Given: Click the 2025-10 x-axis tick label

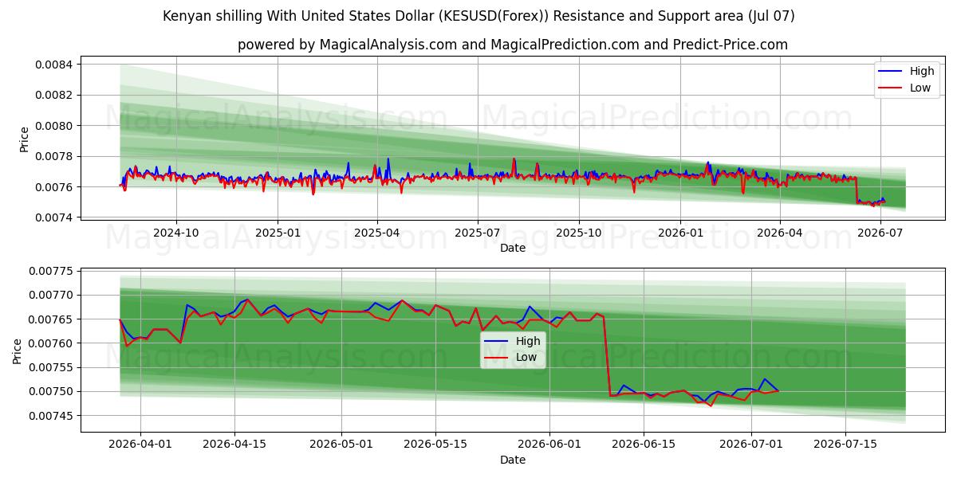Looking at the screenshot, I should (579, 233).
